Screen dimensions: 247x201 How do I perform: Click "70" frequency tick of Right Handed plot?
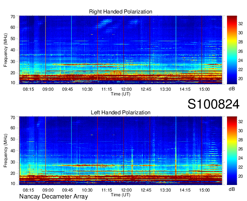(13, 17)
